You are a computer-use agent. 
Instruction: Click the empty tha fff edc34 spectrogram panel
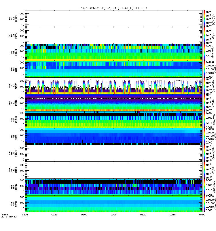pos(113,18)
